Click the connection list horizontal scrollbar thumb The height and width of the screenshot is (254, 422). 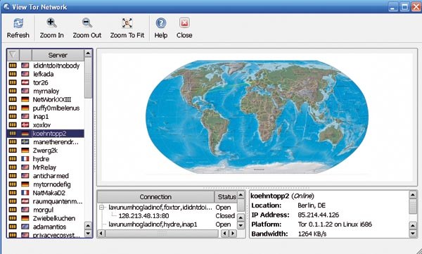point(162,234)
